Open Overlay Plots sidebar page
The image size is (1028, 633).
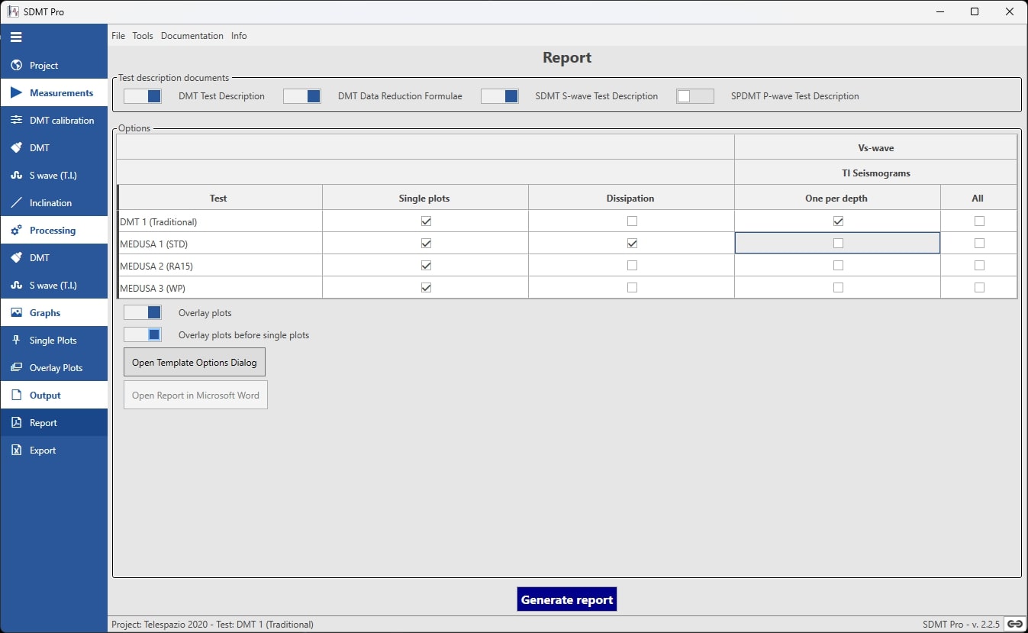53,368
